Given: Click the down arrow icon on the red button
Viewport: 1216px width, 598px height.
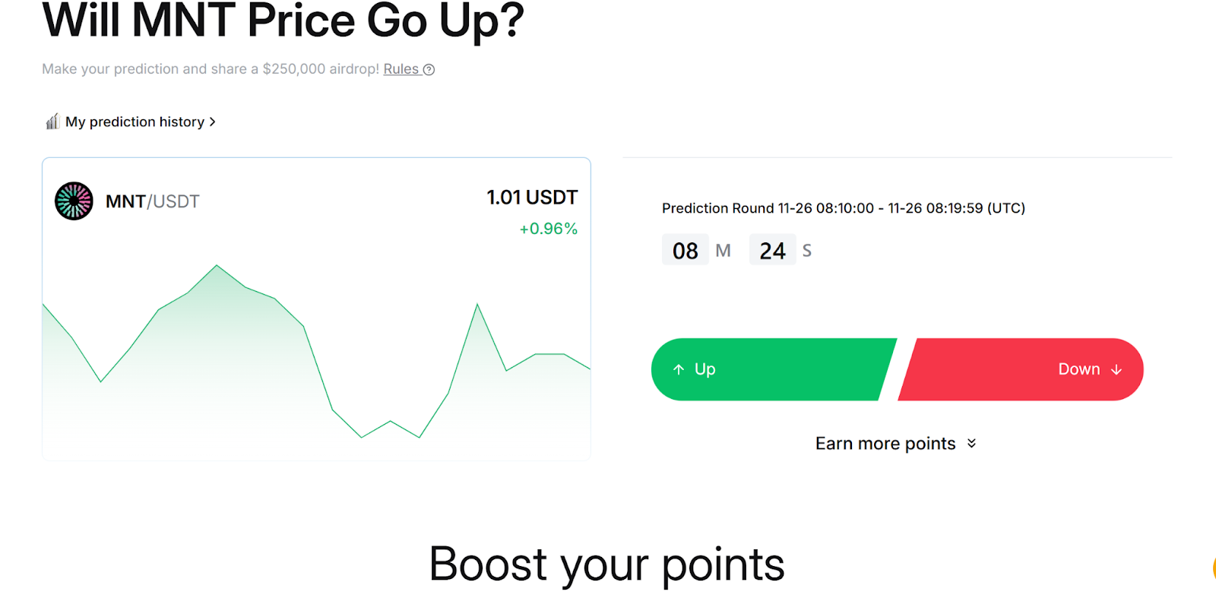Looking at the screenshot, I should (x=1116, y=369).
